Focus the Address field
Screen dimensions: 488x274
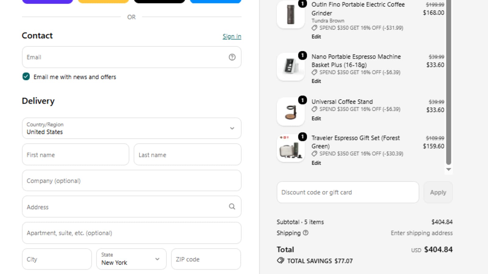[132, 207]
